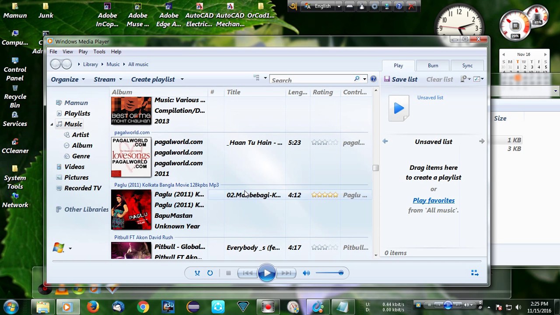This screenshot has width=560, height=315.
Task: Click Save list
Action: [x=401, y=79]
